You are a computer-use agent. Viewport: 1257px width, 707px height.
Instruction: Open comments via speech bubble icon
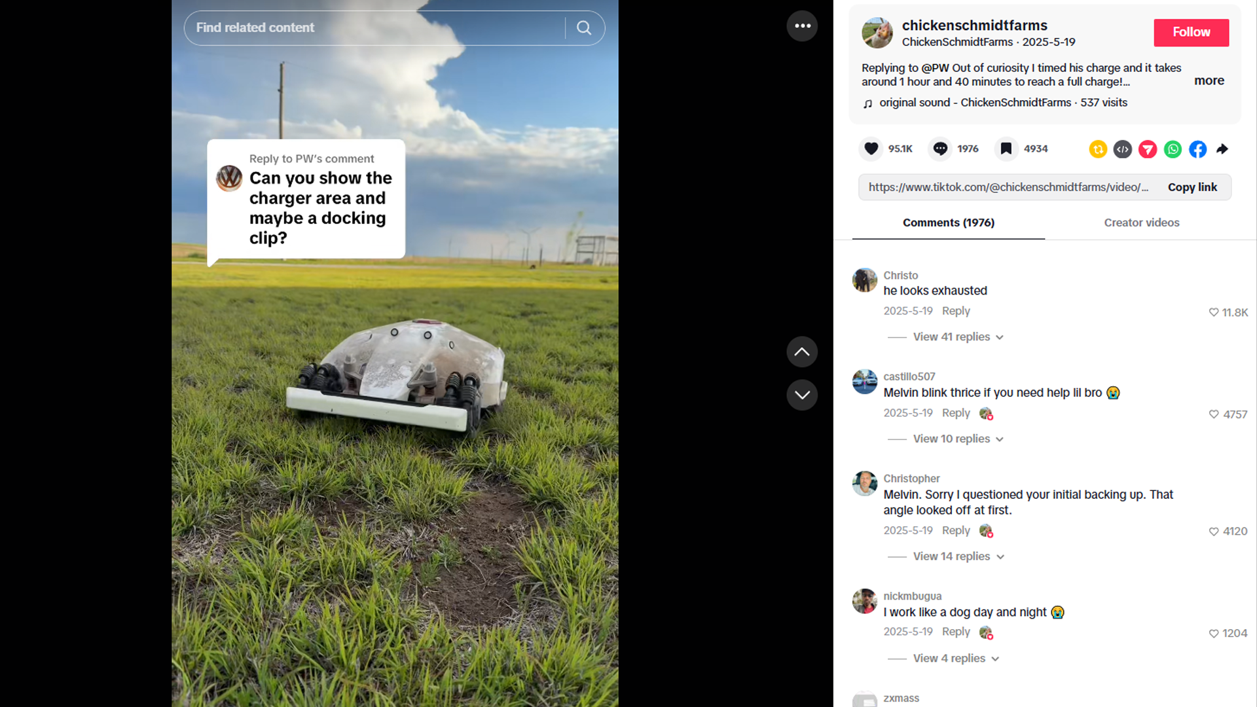940,149
